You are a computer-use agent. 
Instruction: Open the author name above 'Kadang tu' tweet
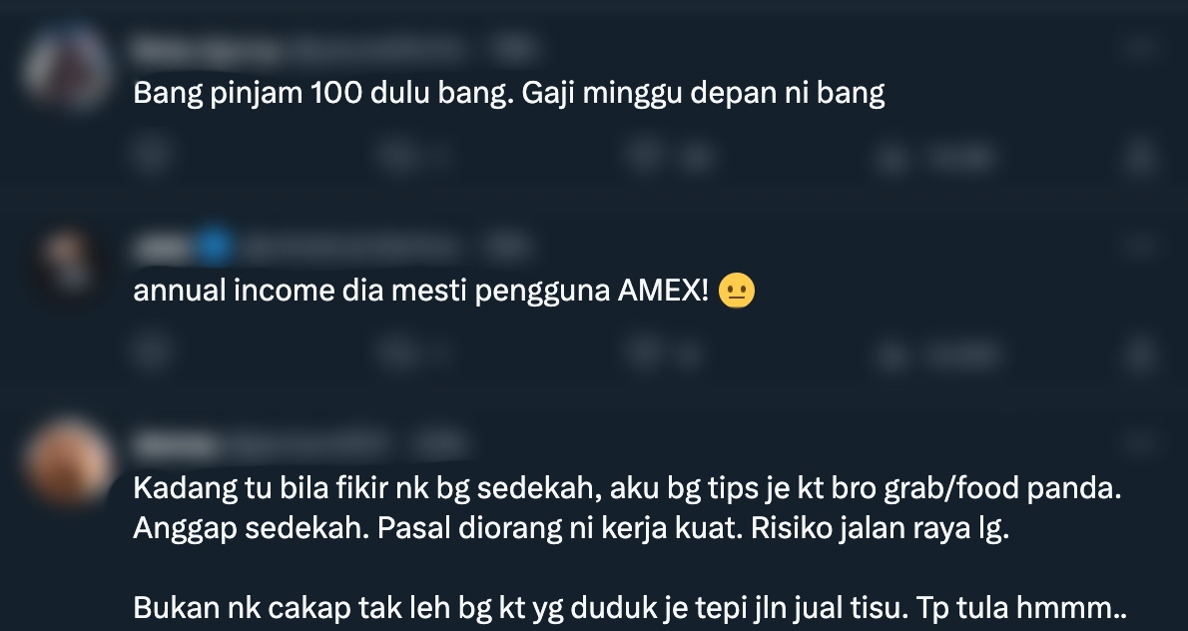click(176, 444)
